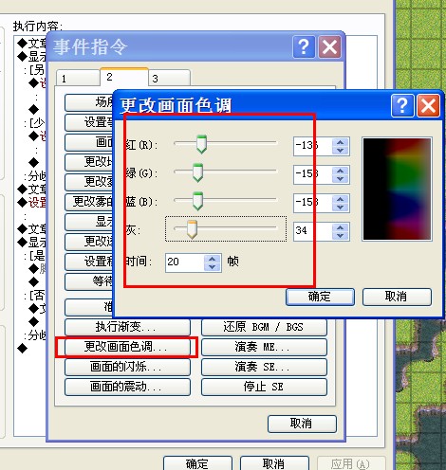Click the 红(R) value input field

click(312, 146)
